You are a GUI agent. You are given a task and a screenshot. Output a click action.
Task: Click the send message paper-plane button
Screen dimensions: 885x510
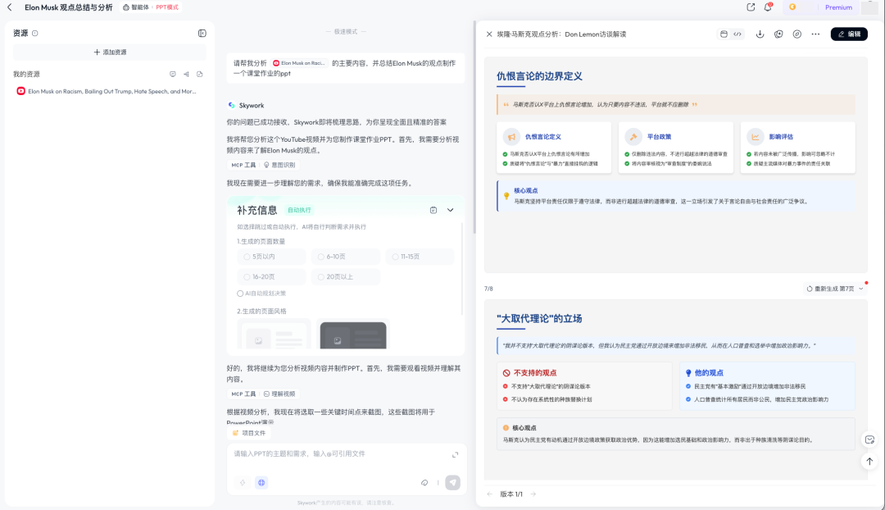(452, 482)
